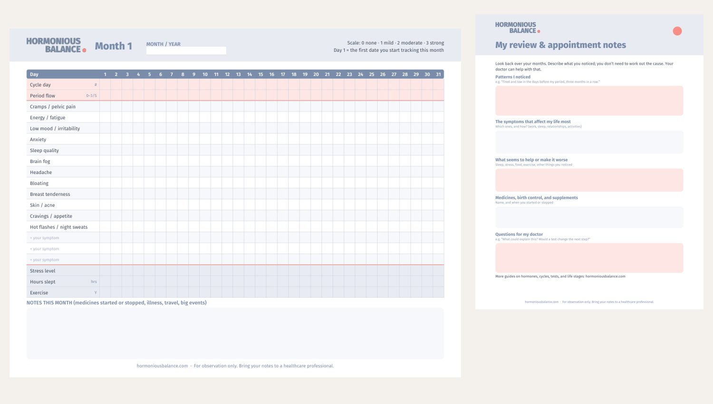713x404 pixels.
Task: Select the 'Period flow' row label
Action: (42, 96)
